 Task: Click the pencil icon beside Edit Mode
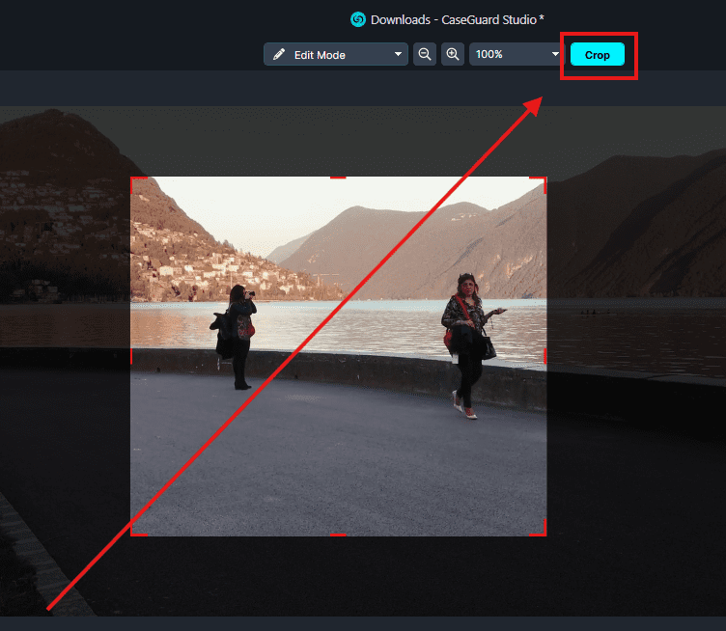pyautogui.click(x=279, y=55)
